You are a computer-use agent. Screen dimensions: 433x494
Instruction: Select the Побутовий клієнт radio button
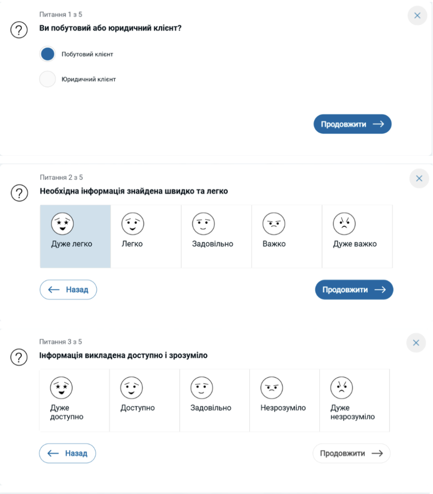click(48, 54)
